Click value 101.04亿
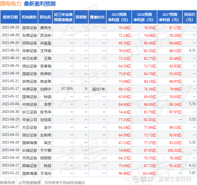Screen dimensions: 197x185 [x=149, y=173]
